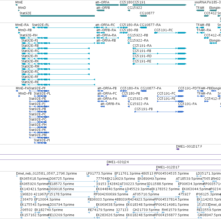Click protein CG10877-PA
The width and height of the screenshot is (221, 219).
(143, 91)
